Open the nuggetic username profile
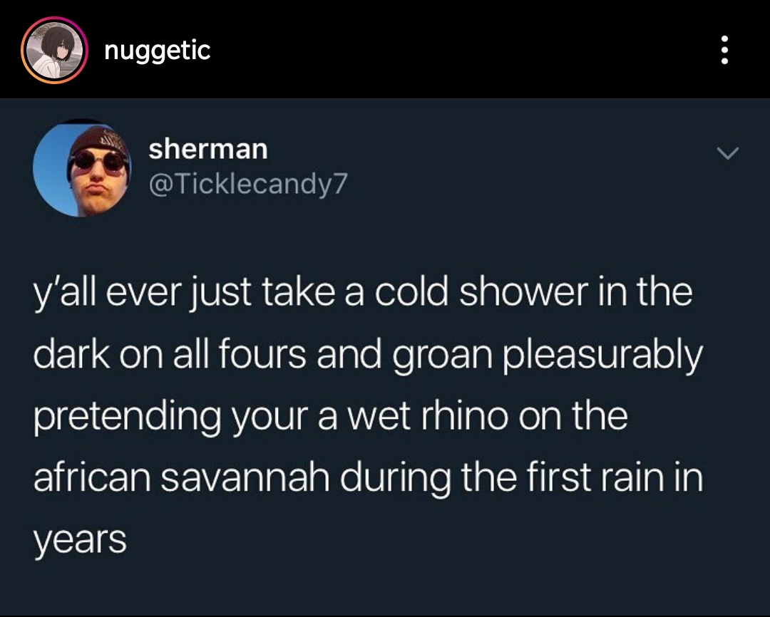 coord(157,51)
